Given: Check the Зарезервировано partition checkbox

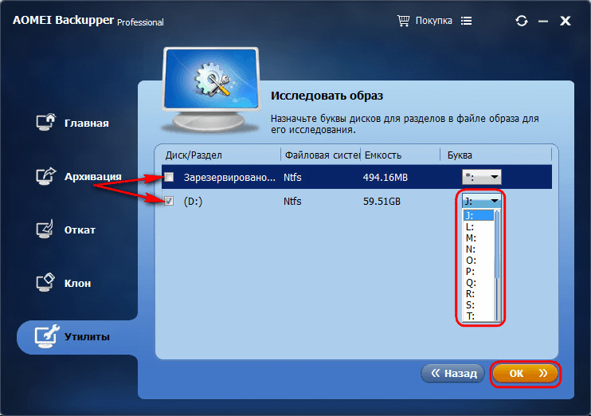Looking at the screenshot, I should pyautogui.click(x=169, y=177).
